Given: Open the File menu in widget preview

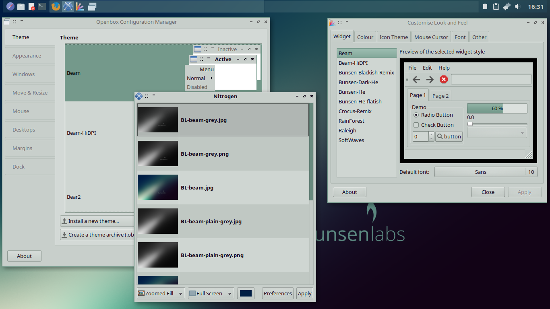Looking at the screenshot, I should [x=412, y=68].
